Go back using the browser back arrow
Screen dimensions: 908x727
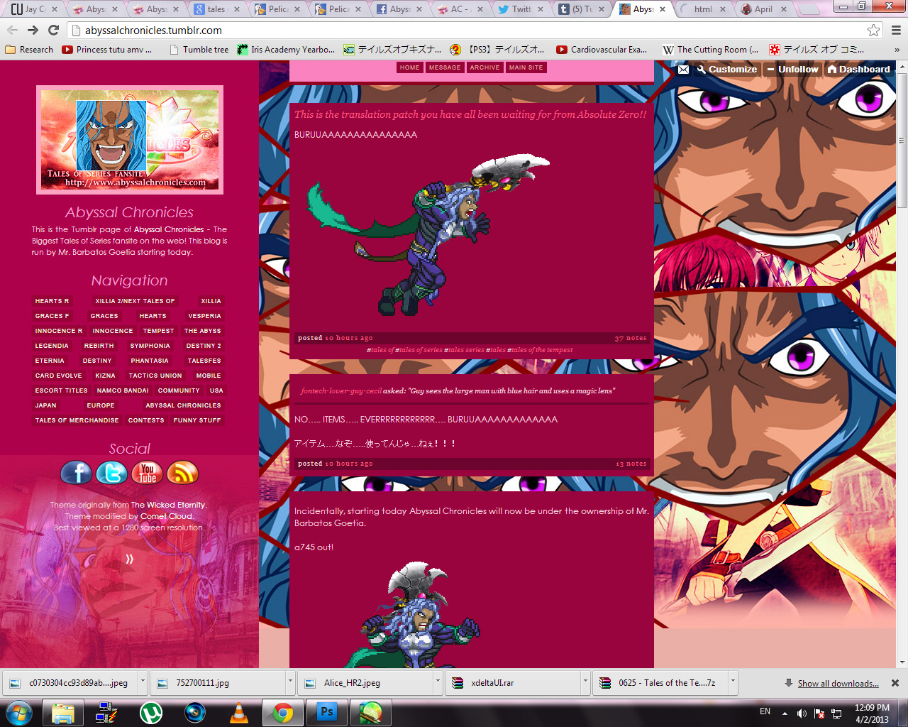click(12, 30)
